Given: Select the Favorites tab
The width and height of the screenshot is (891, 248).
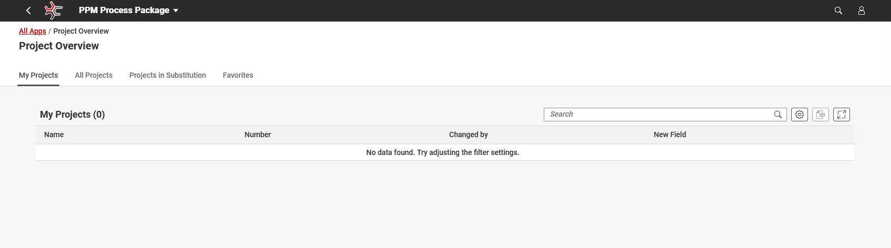Looking at the screenshot, I should 238,75.
